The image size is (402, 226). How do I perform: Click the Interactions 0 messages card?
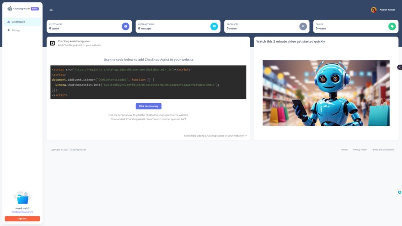[178, 26]
